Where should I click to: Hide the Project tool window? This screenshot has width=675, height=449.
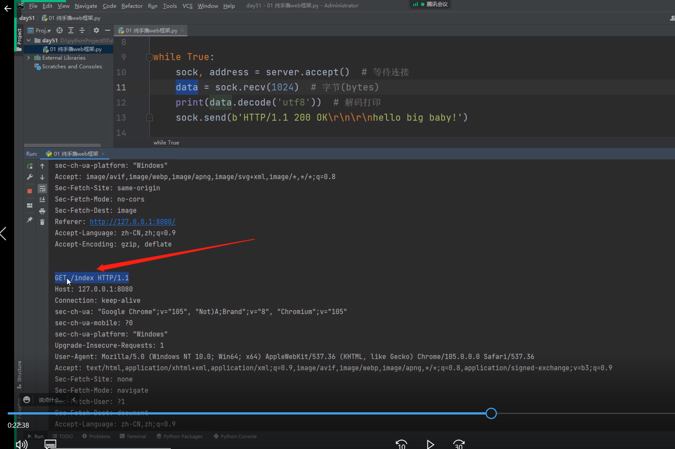[x=108, y=30]
